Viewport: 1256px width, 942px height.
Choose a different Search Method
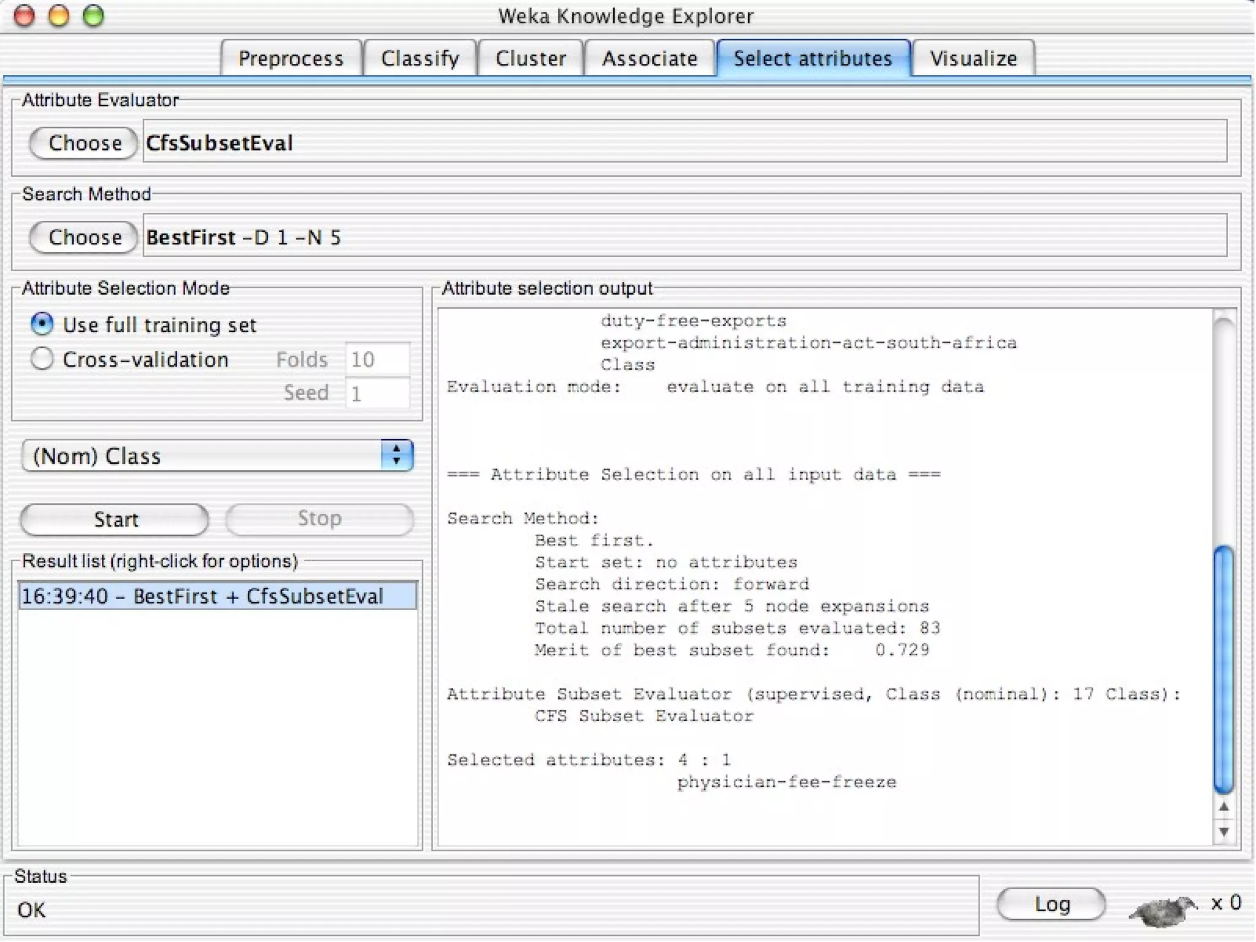[84, 237]
